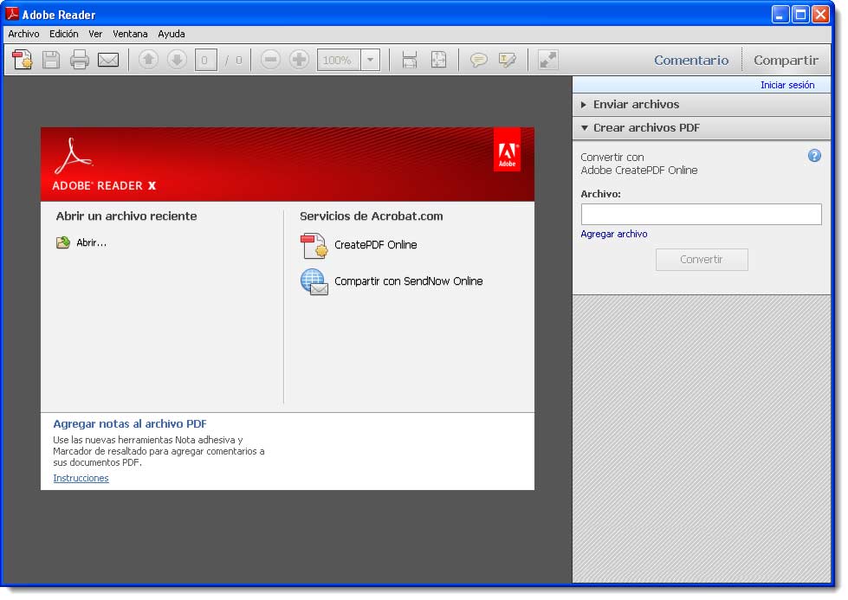Open the Ayuda menu

(172, 34)
